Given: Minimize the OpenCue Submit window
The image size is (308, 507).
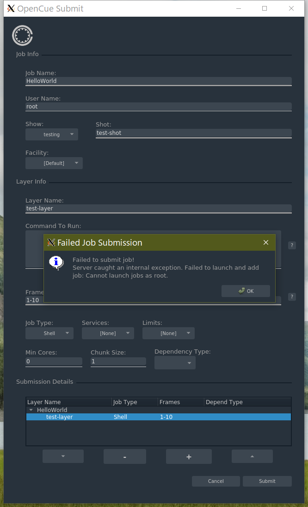Looking at the screenshot, I should 239,8.
